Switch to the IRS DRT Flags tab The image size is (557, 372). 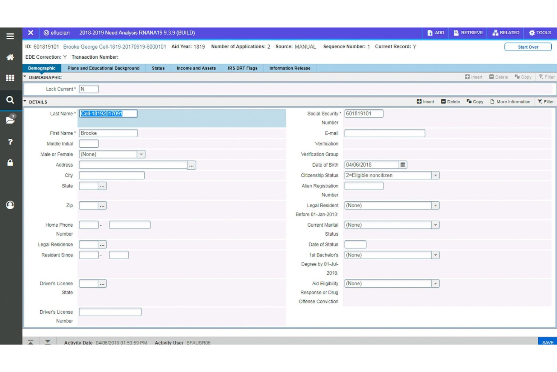tap(242, 68)
